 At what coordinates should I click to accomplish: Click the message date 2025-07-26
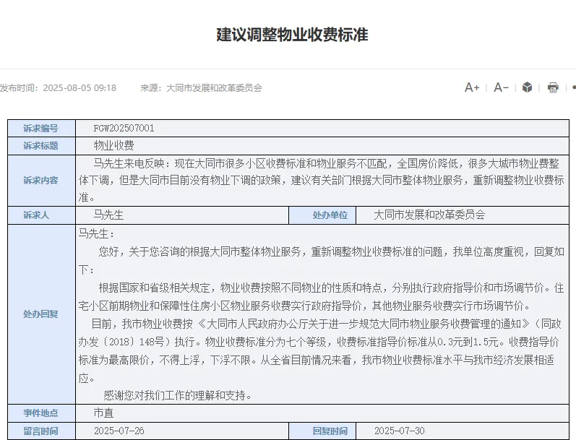119,431
